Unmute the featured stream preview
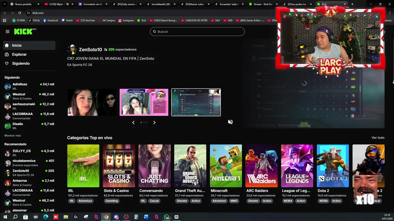Image resolution: width=394 pixels, height=221 pixels. [230, 122]
